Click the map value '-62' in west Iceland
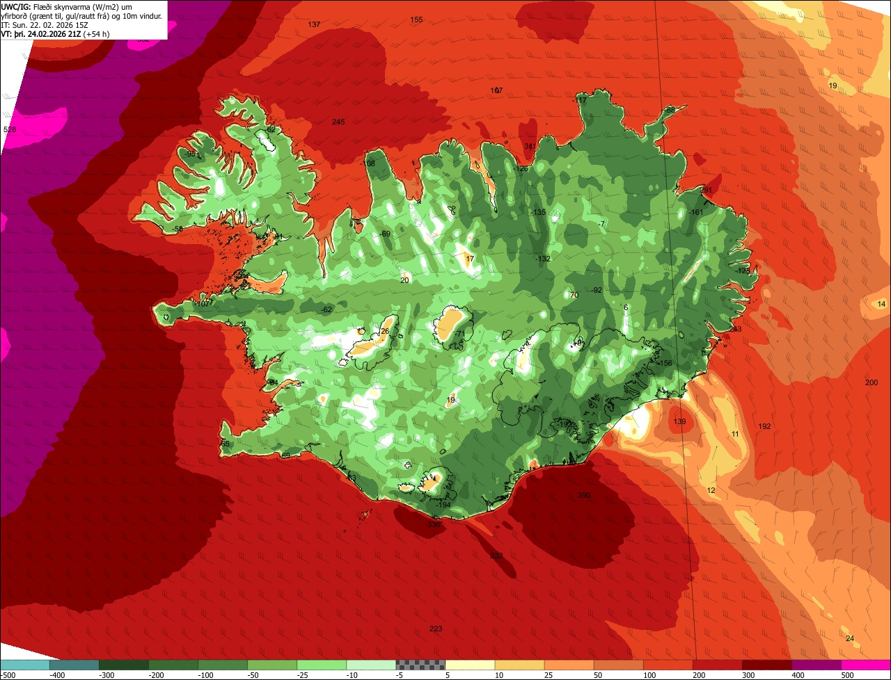Viewport: 891px width, 680px height. 326,309
